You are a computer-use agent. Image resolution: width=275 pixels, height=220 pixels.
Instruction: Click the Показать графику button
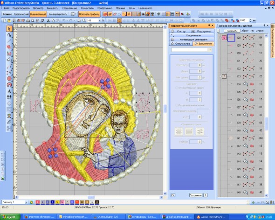tap(89, 14)
